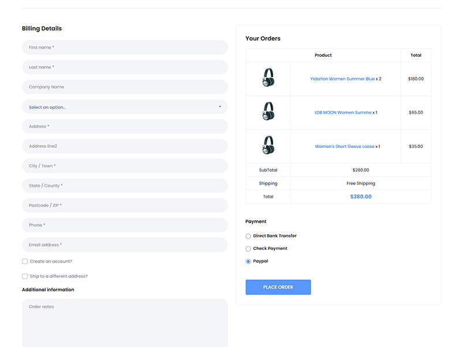This screenshot has height=347, width=462.
Task: Open LDB MOON Women Summe product link
Action: click(x=342, y=113)
